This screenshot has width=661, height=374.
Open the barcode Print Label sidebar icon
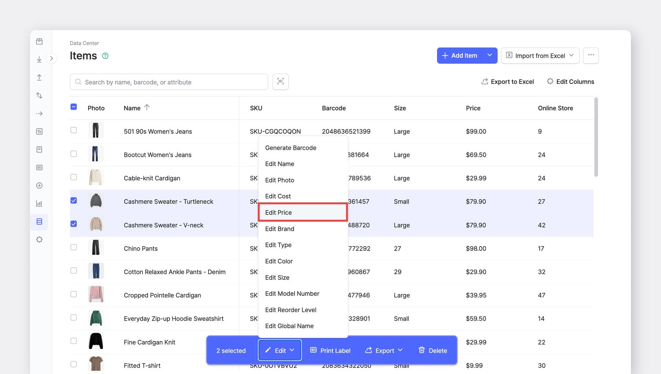point(39,167)
